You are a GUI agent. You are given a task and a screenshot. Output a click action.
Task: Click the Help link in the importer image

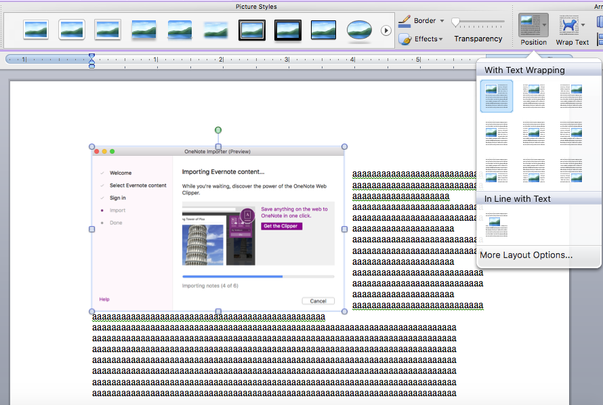point(104,299)
